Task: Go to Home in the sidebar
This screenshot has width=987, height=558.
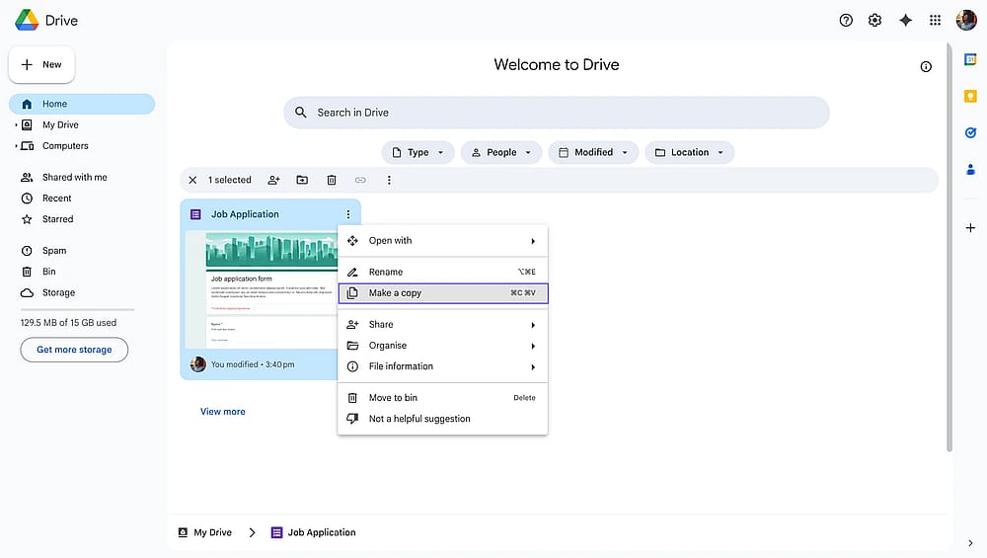Action: tap(82, 104)
